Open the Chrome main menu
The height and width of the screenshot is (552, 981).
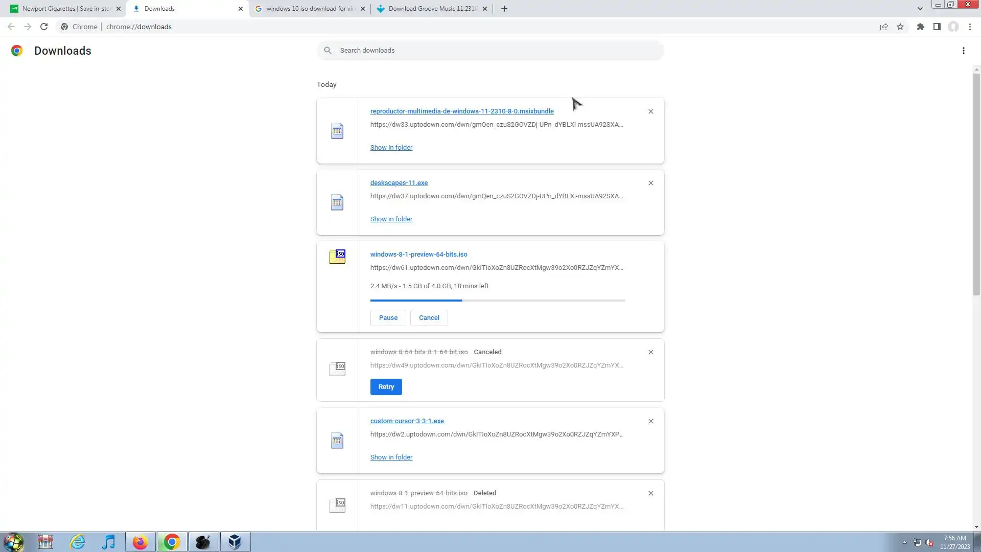970,27
